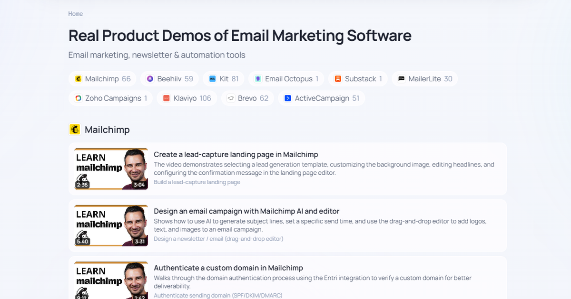Click the Beehiiv purple icon chip
571x299 pixels.
150,79
